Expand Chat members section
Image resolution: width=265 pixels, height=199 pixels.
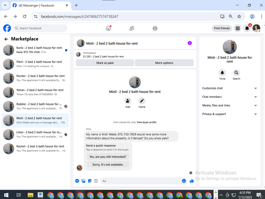(x=229, y=97)
